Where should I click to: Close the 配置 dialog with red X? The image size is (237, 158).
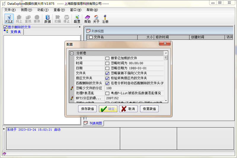click(165, 43)
